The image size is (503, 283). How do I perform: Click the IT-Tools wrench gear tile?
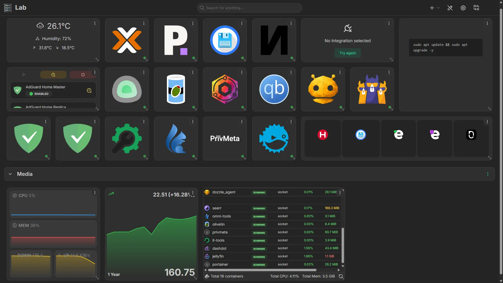pos(127,138)
